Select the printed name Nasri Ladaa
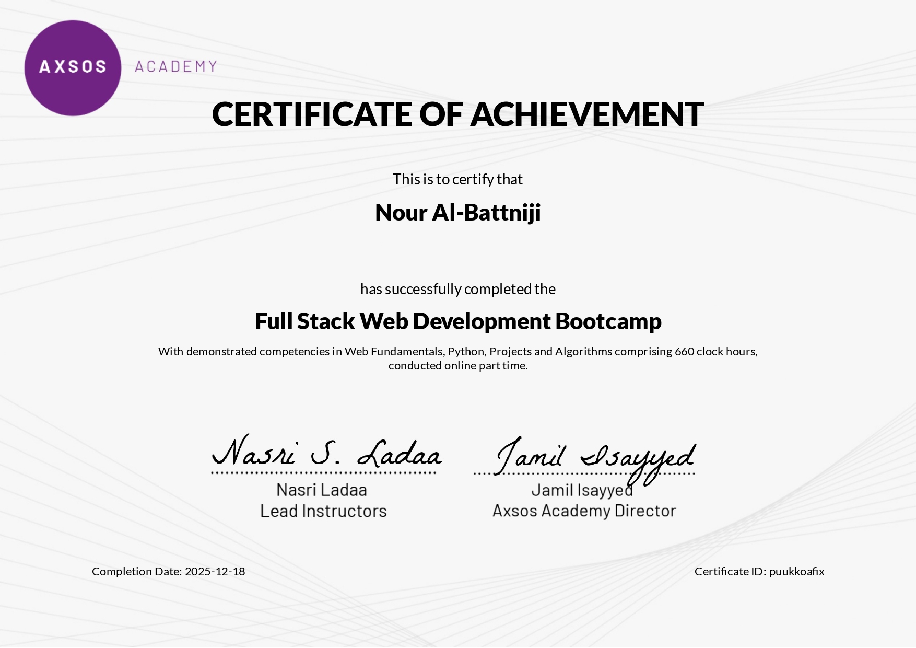 click(322, 490)
